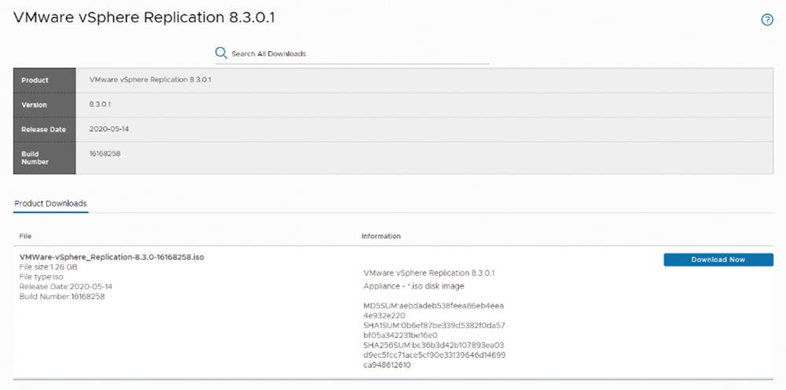Select the Appliance - *.iso disk image text
Screen dimensions: 786x390
pos(413,286)
